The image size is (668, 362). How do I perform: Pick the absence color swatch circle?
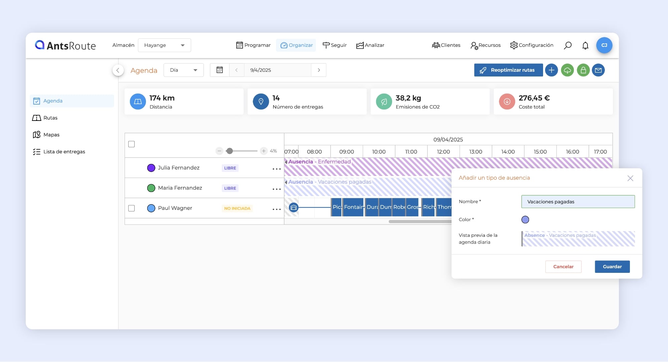(x=525, y=219)
